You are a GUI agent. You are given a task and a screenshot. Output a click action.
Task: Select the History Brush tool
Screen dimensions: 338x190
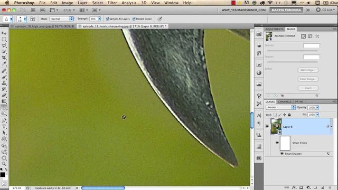point(4,89)
